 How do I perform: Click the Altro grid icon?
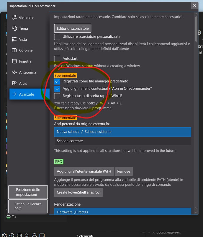click(x=14, y=83)
